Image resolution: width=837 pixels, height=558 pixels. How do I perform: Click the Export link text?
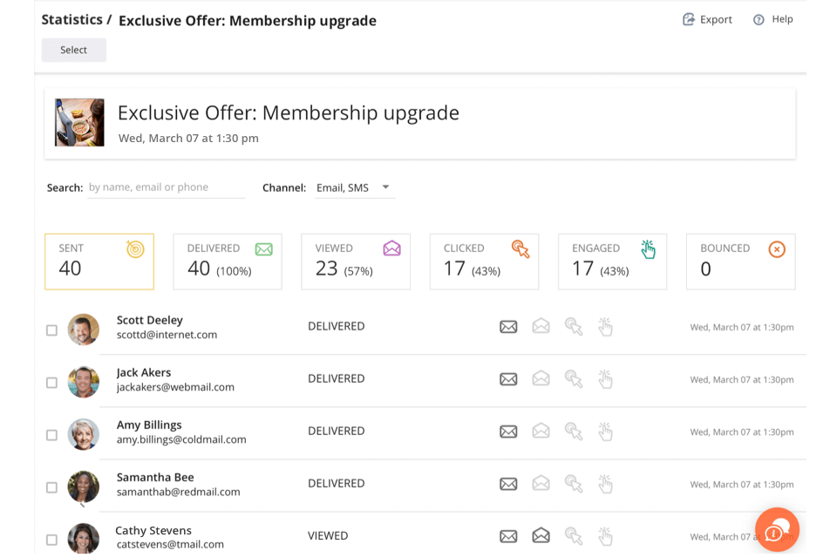pos(716,20)
